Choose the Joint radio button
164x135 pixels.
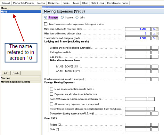[77, 17]
